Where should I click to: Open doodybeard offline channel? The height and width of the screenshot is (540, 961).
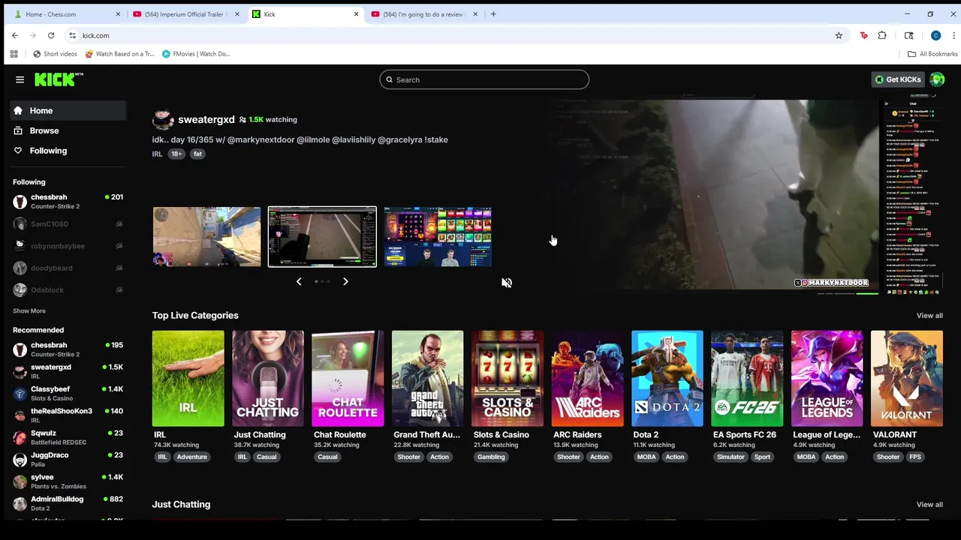68,268
